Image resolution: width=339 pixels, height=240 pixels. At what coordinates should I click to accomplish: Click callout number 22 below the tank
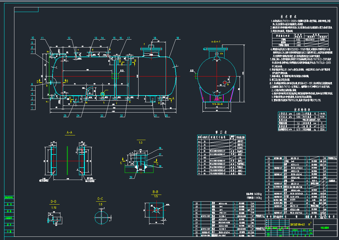coord(122,116)
